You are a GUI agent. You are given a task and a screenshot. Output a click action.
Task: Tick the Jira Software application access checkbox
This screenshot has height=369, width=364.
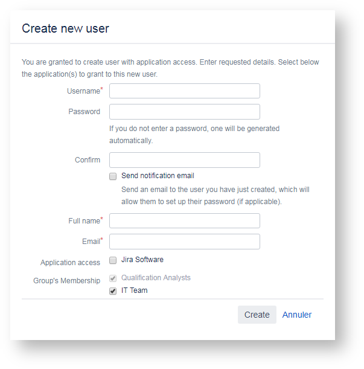pos(113,260)
